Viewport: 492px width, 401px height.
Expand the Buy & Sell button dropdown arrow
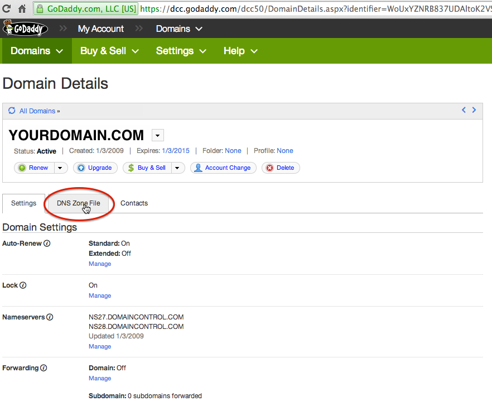177,168
